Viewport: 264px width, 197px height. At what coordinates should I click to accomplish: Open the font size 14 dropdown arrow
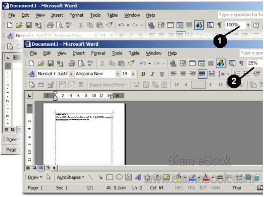click(x=133, y=74)
